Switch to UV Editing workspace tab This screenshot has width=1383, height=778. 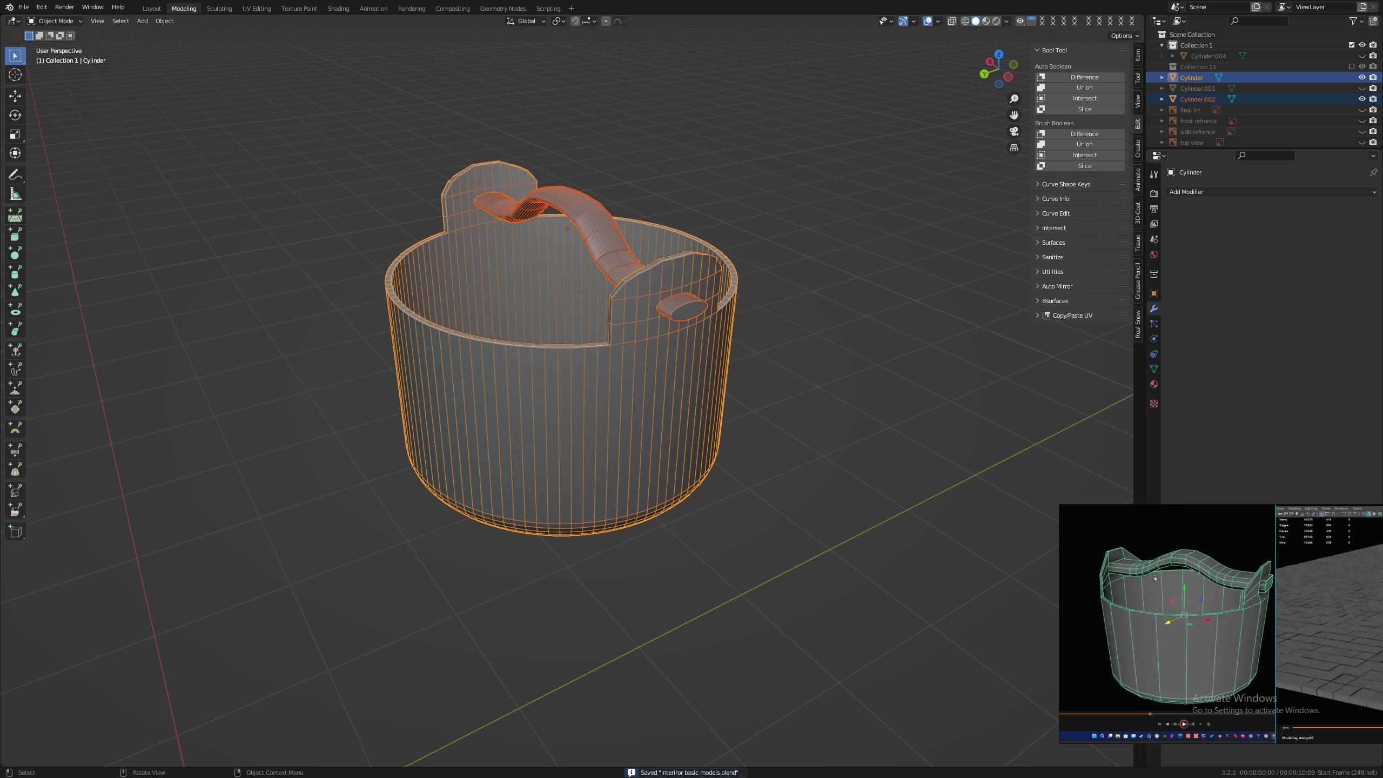point(257,9)
